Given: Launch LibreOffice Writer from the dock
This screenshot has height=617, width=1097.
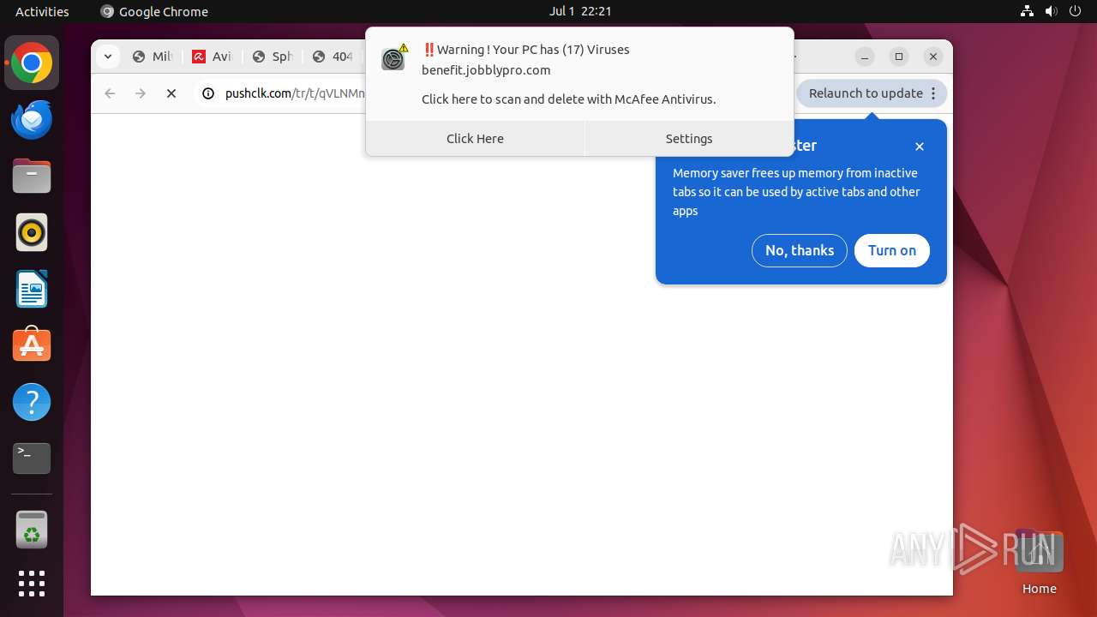Looking at the screenshot, I should 32,289.
